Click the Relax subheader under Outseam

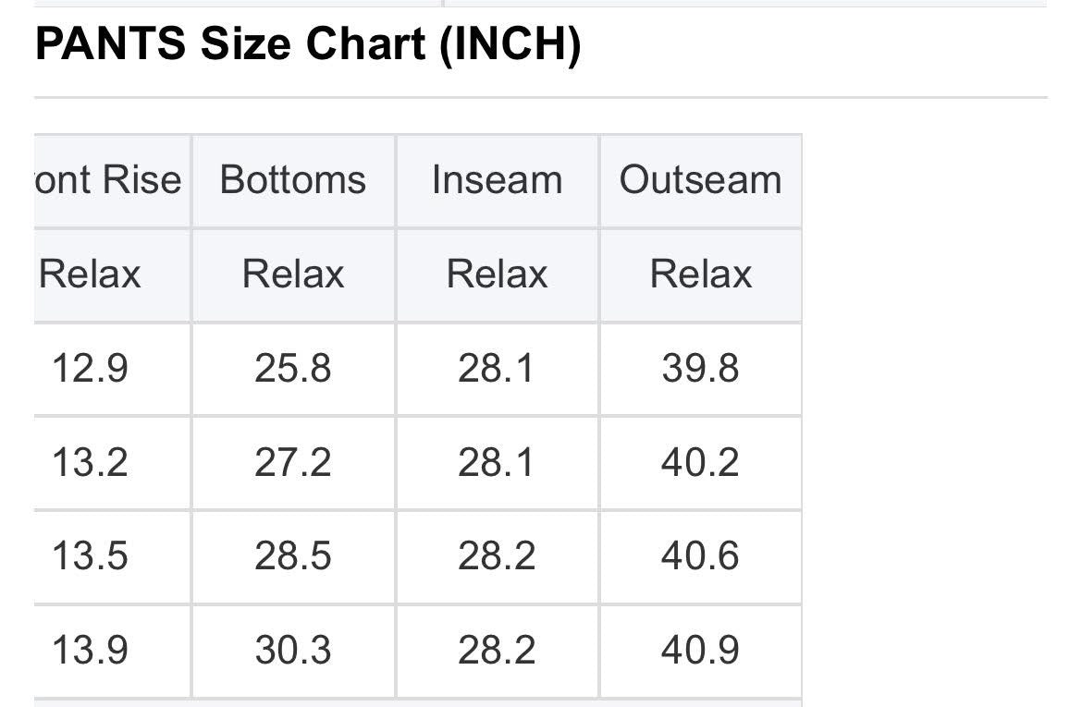coord(700,274)
